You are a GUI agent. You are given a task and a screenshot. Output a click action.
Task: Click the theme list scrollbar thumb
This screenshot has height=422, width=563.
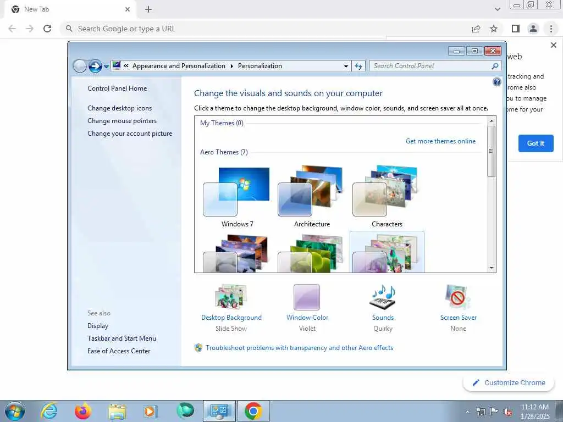click(492, 151)
